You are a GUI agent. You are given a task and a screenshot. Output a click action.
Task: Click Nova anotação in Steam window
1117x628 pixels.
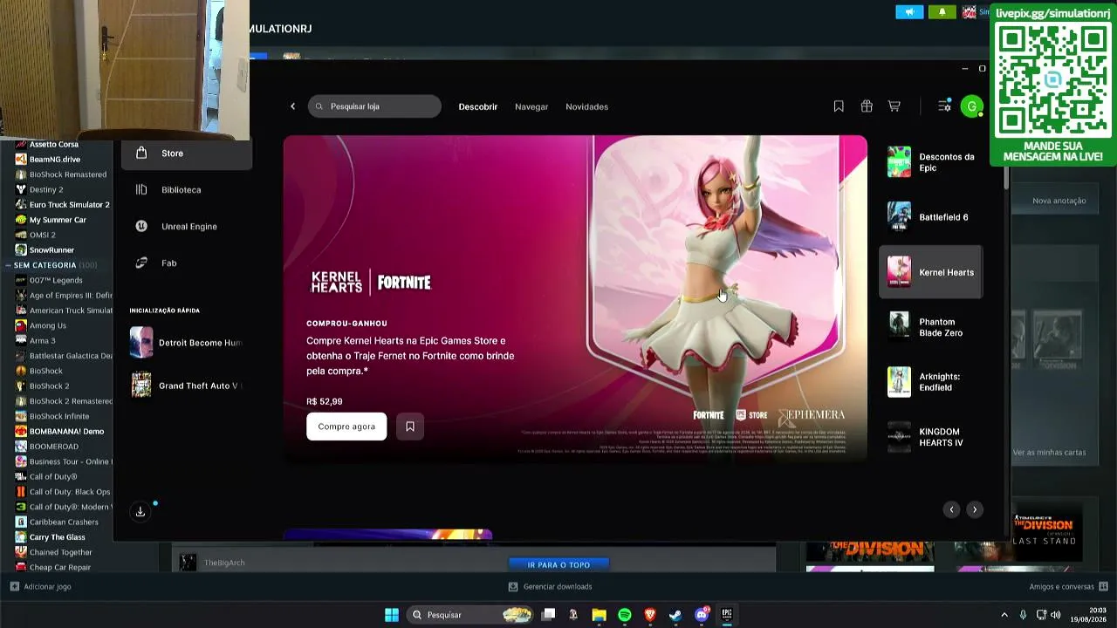pos(1059,201)
